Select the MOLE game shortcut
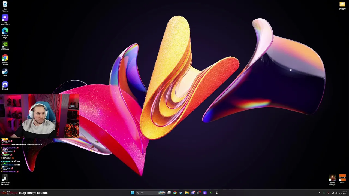Image resolution: width=349 pixels, height=196 pixels. point(342,179)
